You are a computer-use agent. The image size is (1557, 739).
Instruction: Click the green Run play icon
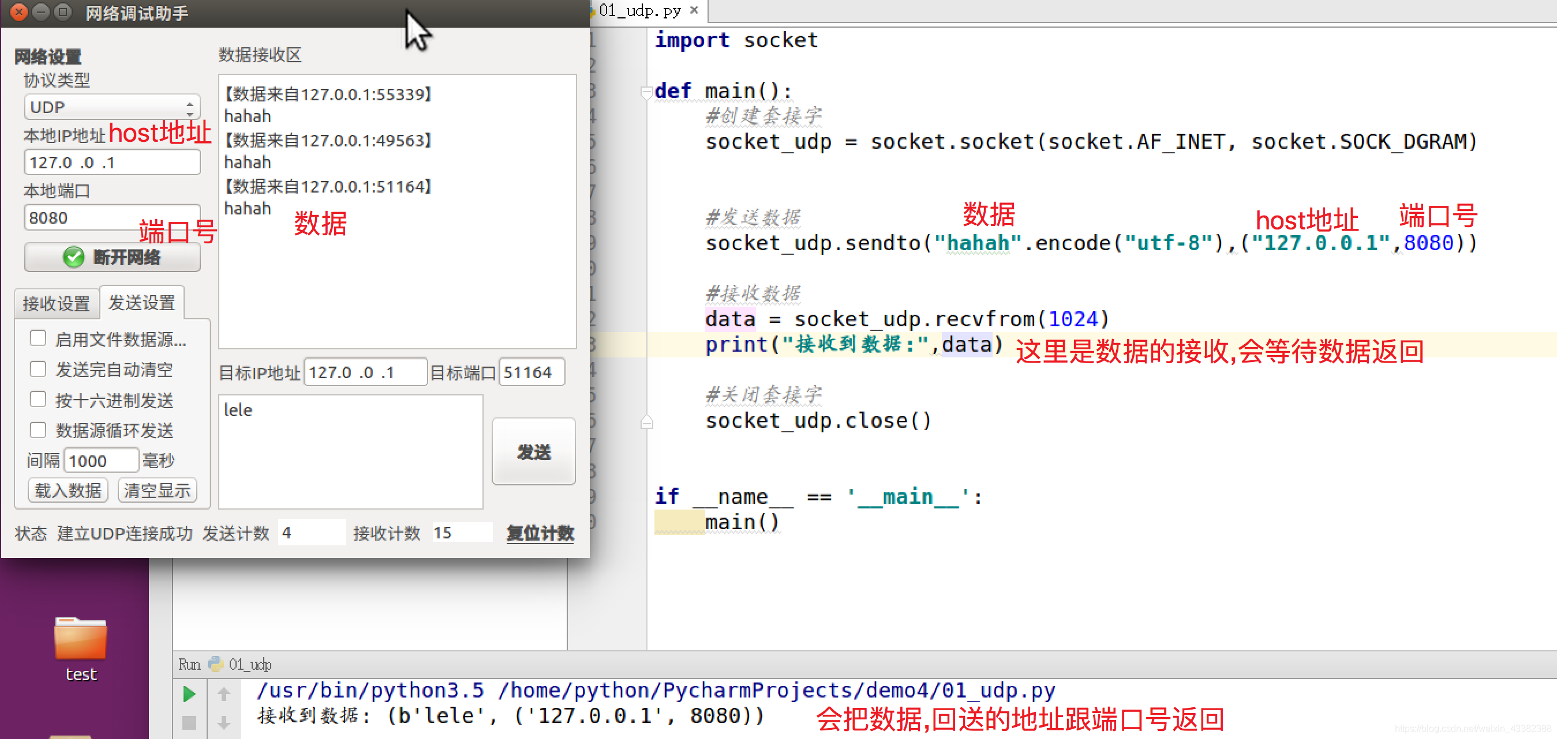point(189,693)
